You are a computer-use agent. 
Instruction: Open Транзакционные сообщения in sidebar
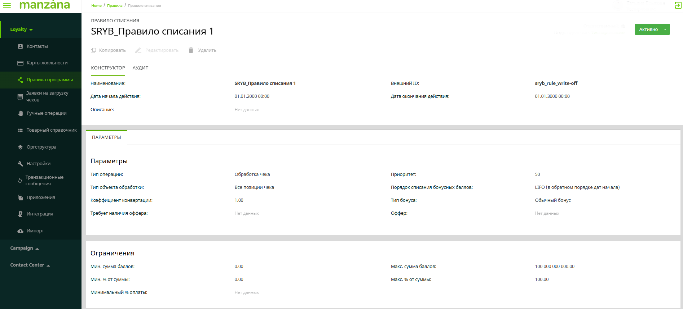44,180
